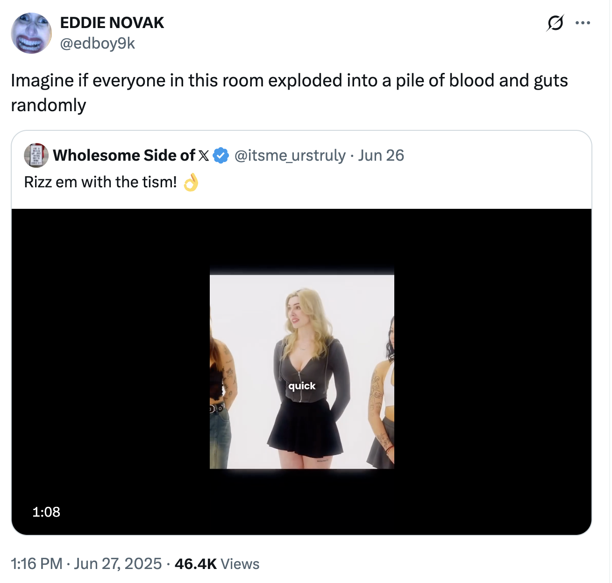Image resolution: width=612 pixels, height=583 pixels.
Task: Click the three-dot more options icon
Action: tap(583, 21)
